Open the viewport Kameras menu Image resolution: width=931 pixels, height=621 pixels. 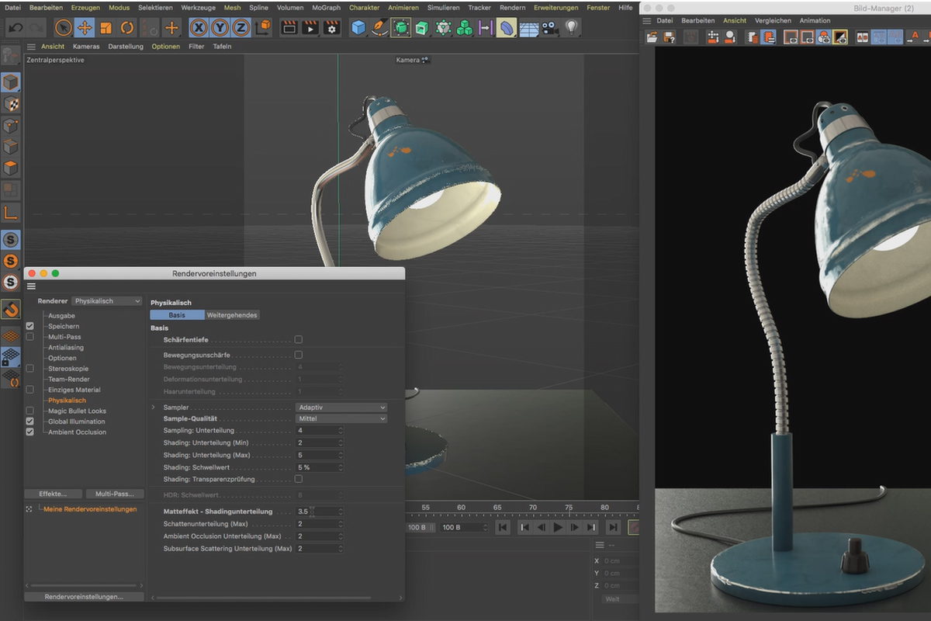click(86, 47)
